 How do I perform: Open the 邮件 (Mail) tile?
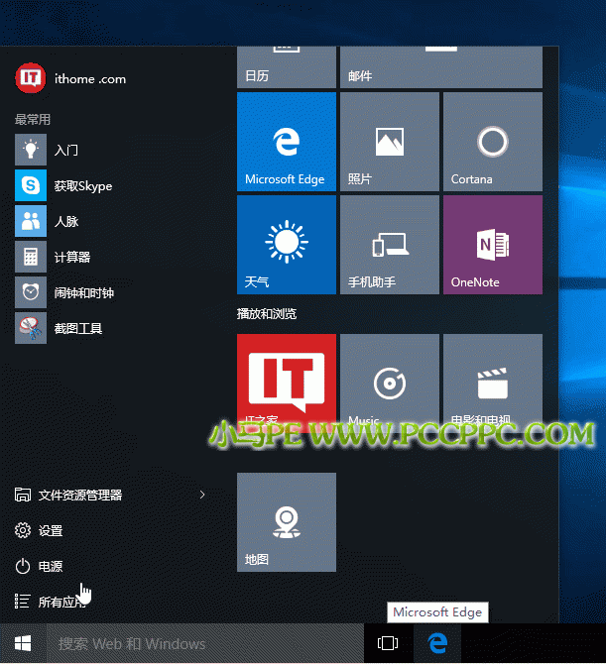coord(441,67)
